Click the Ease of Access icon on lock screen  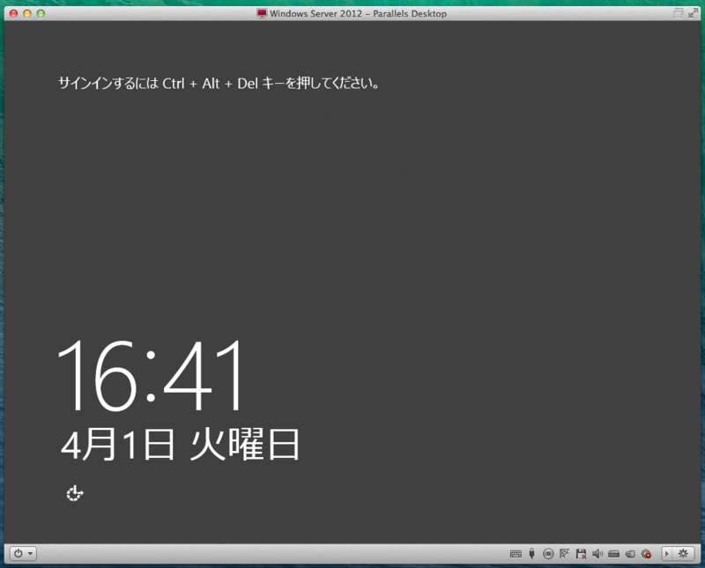click(75, 493)
